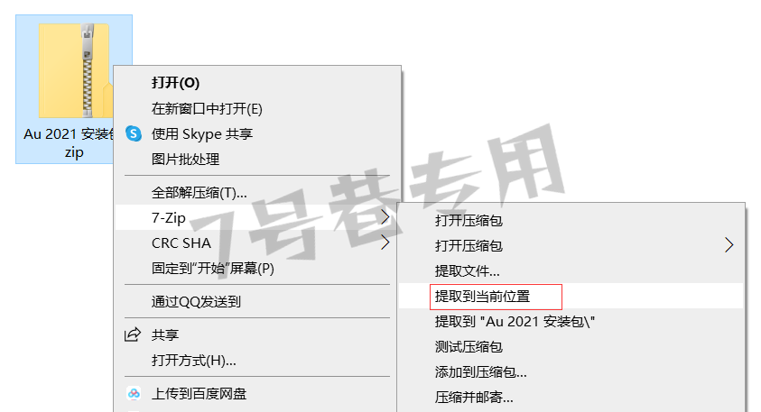Expand second 打开压缩包 submenu chevron
This screenshot has width=761, height=412.
point(729,245)
